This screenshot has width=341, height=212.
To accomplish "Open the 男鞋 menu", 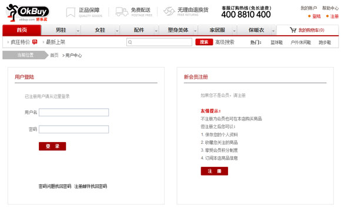I will pos(61,30).
